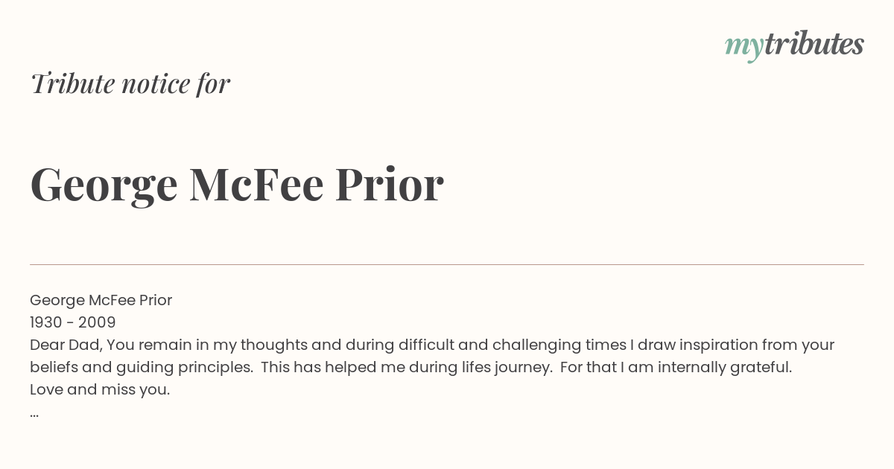Click the dark "tributes" logo text
This screenshot has height=469, width=894.
814,45
